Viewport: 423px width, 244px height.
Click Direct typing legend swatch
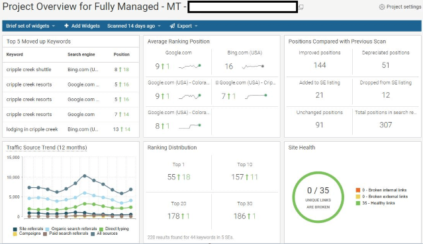tap(101, 229)
